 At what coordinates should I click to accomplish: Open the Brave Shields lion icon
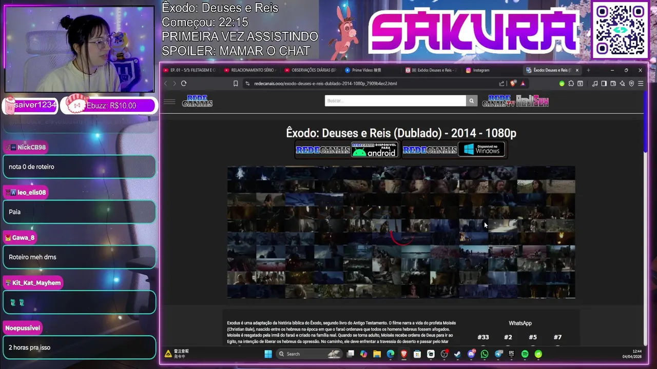coord(513,84)
